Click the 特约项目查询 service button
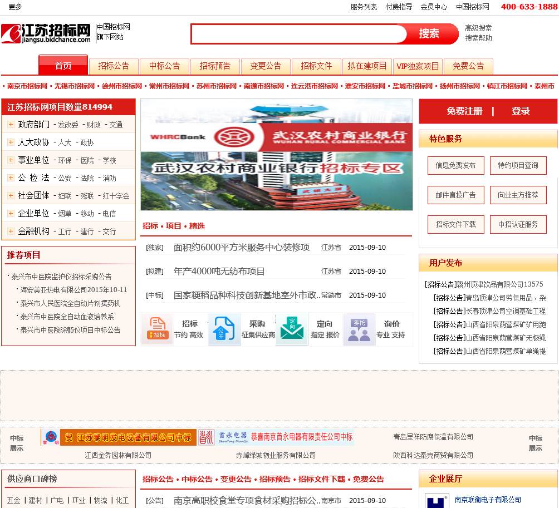 pyautogui.click(x=518, y=165)
